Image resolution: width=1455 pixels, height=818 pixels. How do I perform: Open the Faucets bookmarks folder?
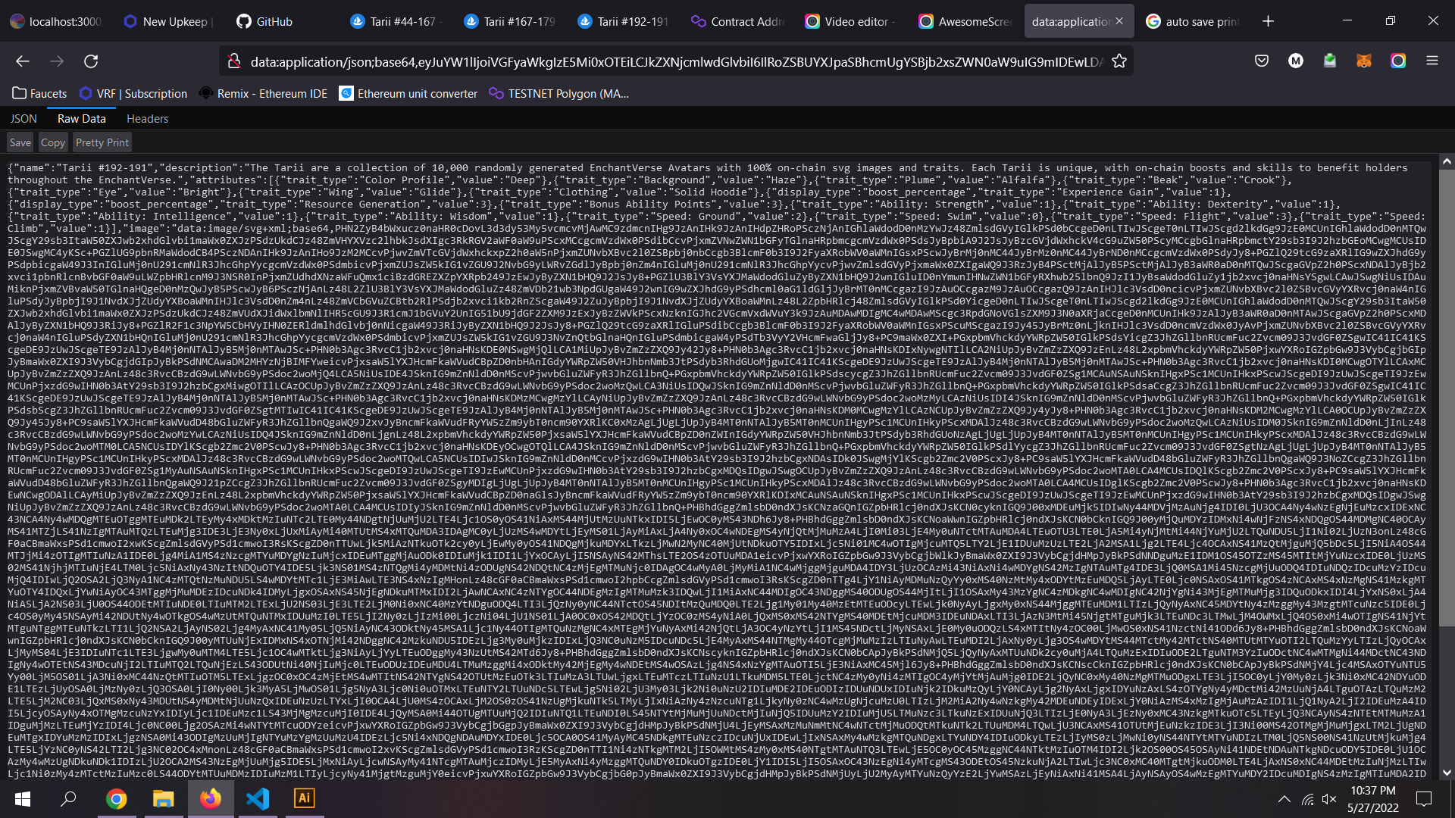[40, 94]
